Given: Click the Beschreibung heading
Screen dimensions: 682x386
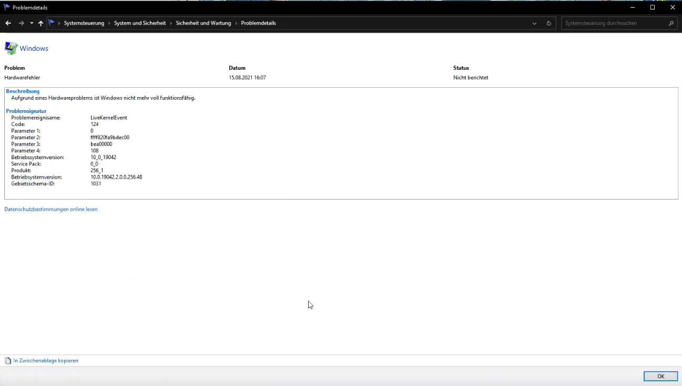Looking at the screenshot, I should (x=23, y=91).
